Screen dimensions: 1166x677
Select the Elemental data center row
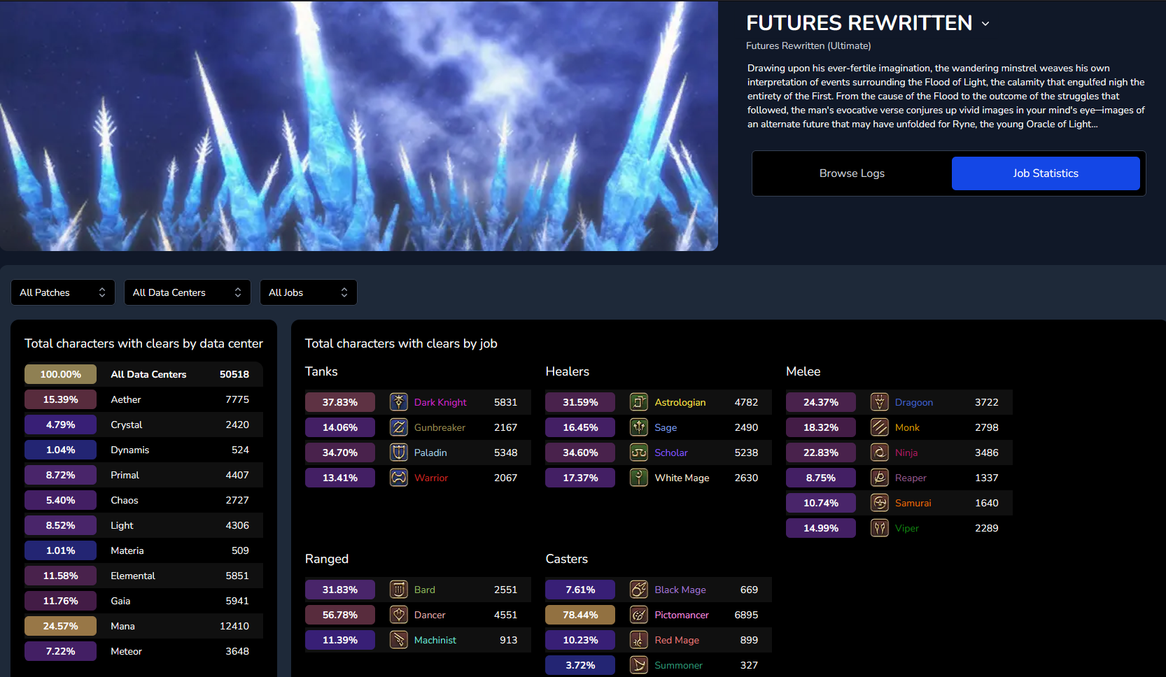[x=143, y=576]
